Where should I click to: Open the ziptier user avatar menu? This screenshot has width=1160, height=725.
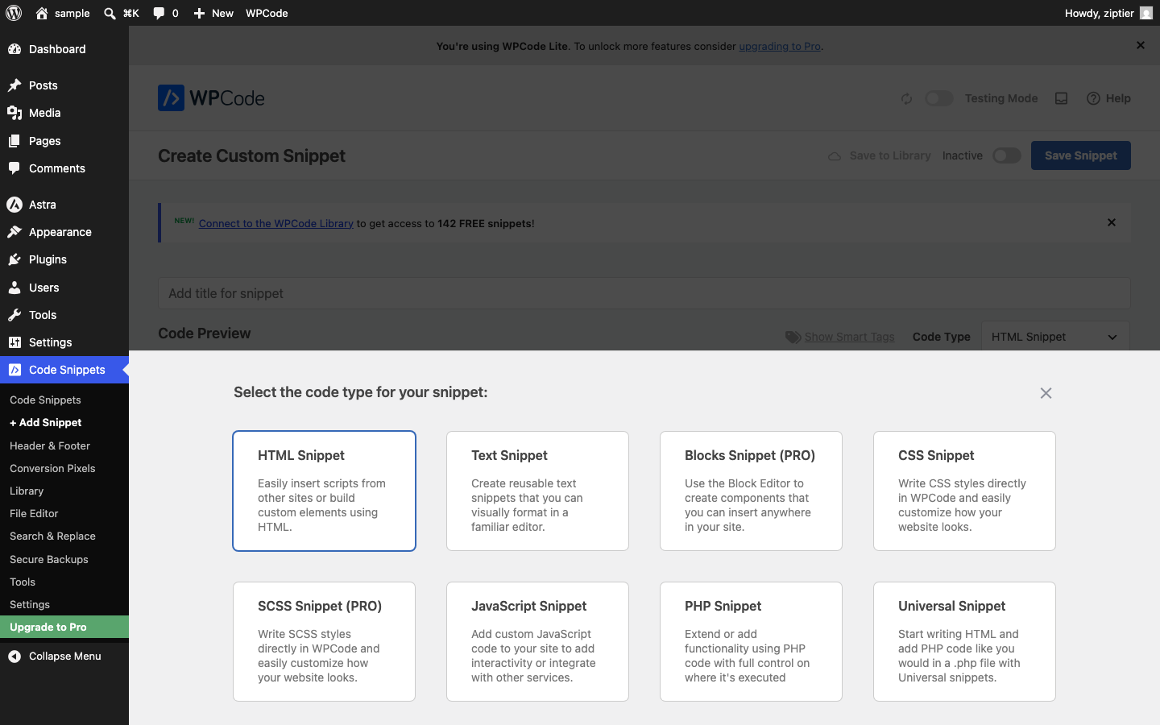click(x=1146, y=13)
